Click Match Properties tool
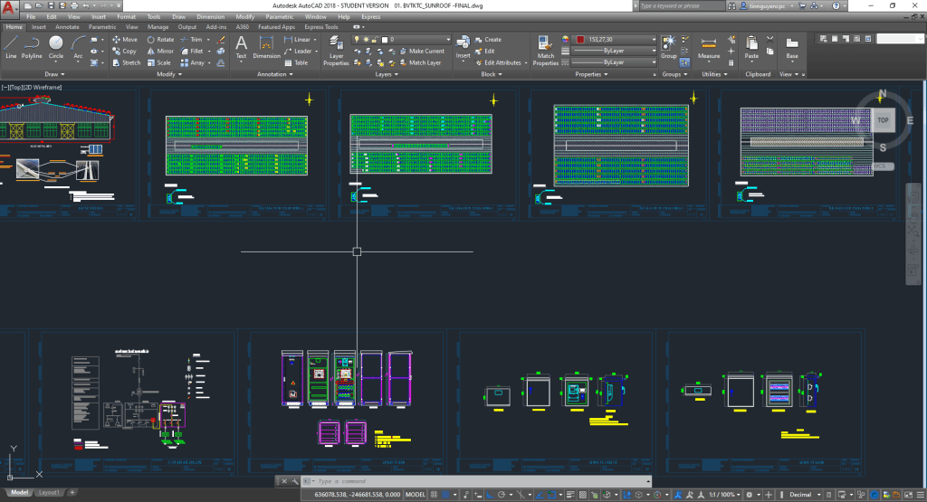The height and width of the screenshot is (502, 927). click(x=545, y=51)
